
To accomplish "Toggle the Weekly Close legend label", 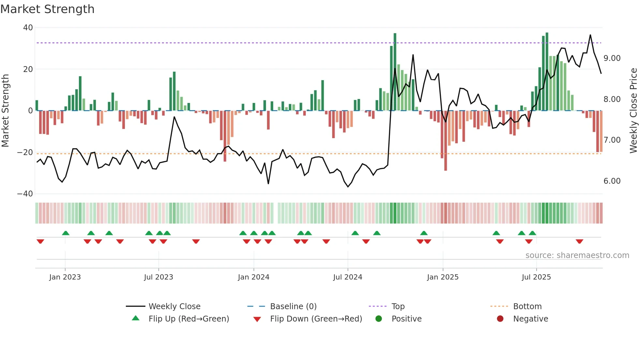I will 174,306.
